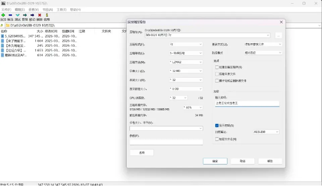Click the Name (名称) column header
The height and width of the screenshot is (186, 322).
click(x=4, y=31)
